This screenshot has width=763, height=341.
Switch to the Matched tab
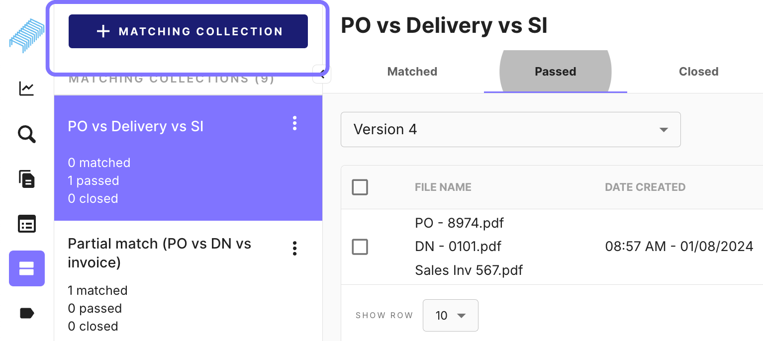click(x=412, y=72)
